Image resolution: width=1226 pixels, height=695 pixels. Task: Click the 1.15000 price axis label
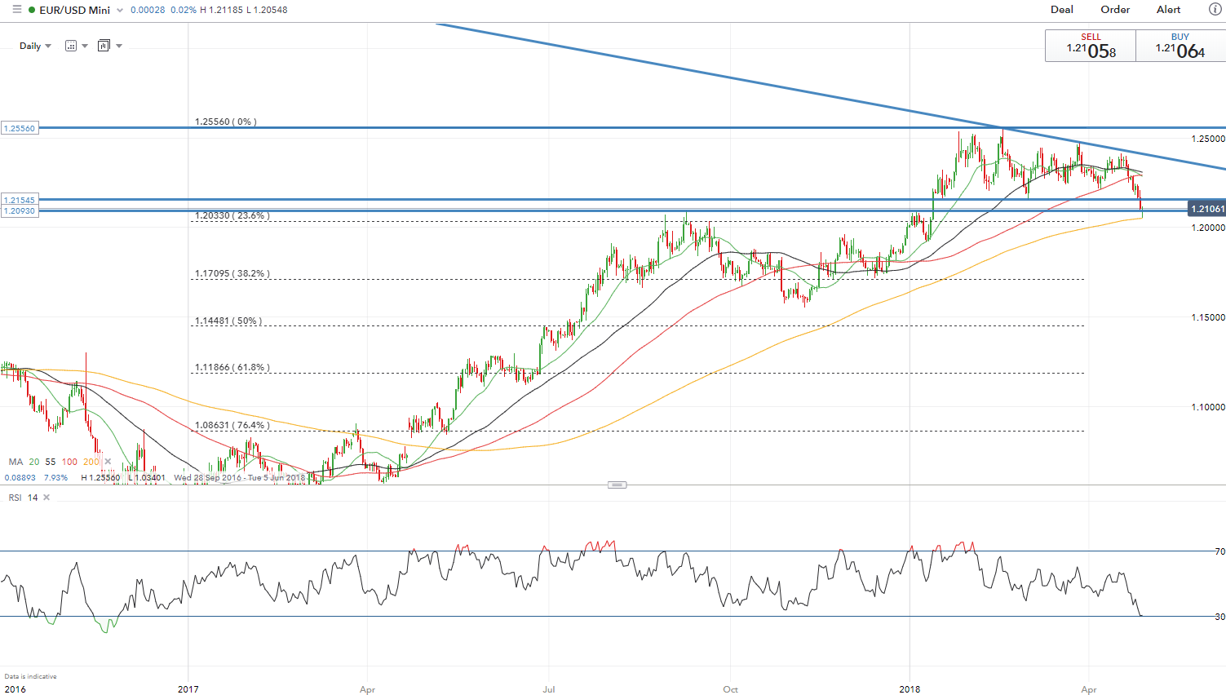click(1208, 317)
